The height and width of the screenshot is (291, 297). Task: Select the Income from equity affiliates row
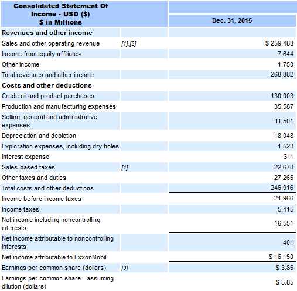[x=148, y=54]
